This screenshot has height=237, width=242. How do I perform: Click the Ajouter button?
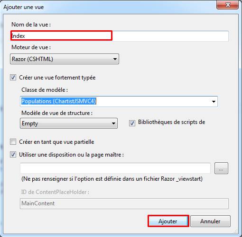click(x=168, y=221)
